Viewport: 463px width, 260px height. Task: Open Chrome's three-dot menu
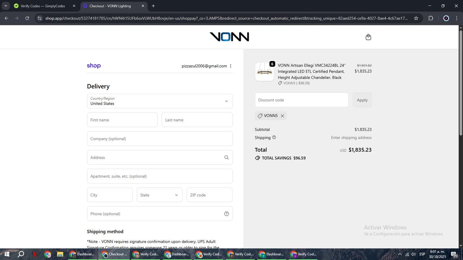pos(457,18)
